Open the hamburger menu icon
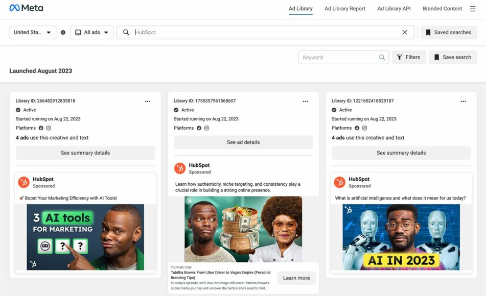The image size is (486, 296). [x=473, y=9]
